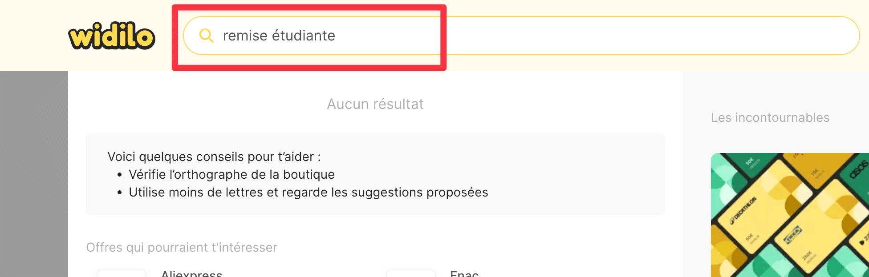This screenshot has width=869, height=277.
Task: Click the search magnifier icon
Action: [206, 35]
